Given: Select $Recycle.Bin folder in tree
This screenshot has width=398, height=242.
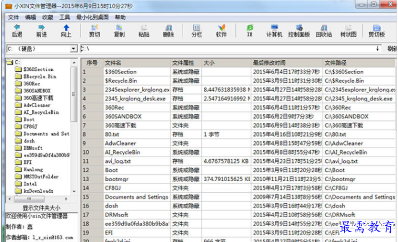Looking at the screenshot, I should (40, 77).
